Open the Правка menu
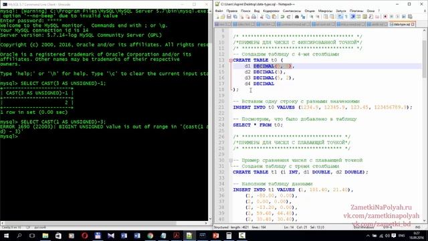The image size is (428, 241). click(232, 11)
